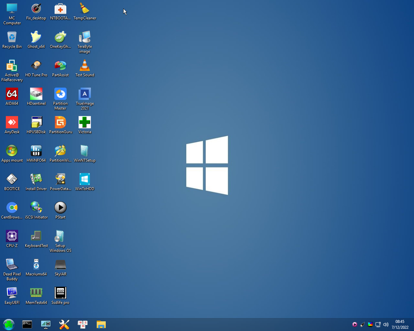
Task: Click the volume speaker tray icon
Action: pyautogui.click(x=386, y=324)
